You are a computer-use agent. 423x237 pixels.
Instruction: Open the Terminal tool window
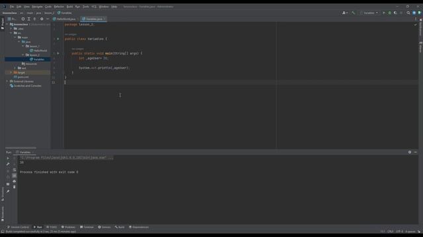pyautogui.click(x=87, y=227)
